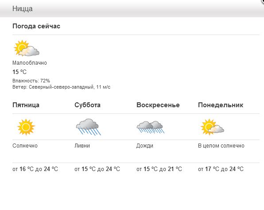
Task: Click the Ливни description for Saturday
Action: pos(82,146)
